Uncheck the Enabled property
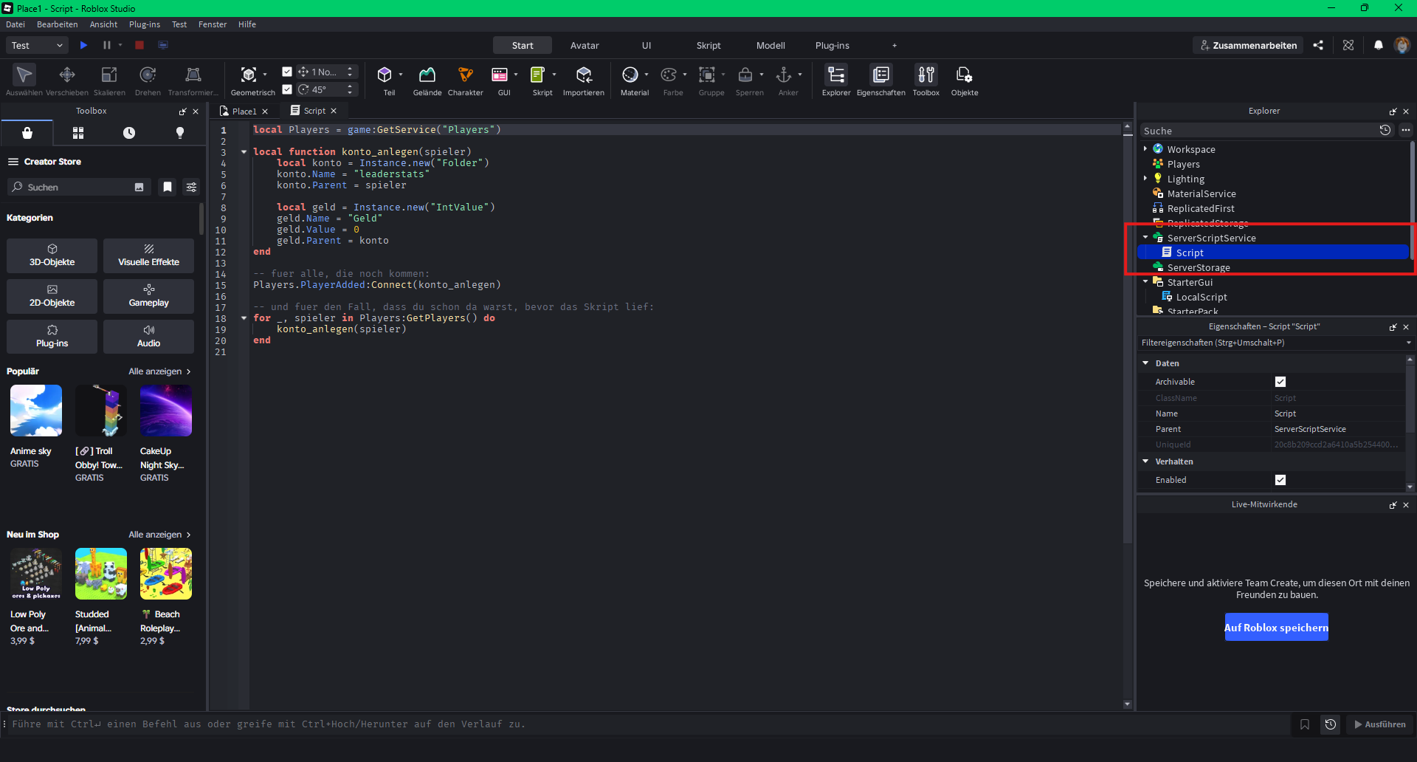The width and height of the screenshot is (1417, 762). tap(1280, 480)
